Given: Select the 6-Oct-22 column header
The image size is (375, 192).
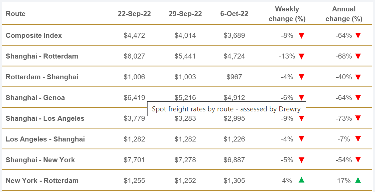Looking at the screenshot, I should click(234, 14).
